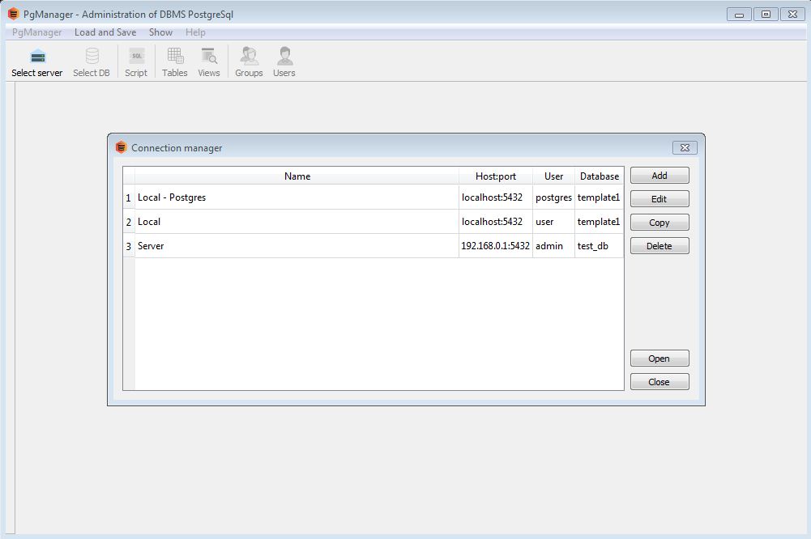Select the Server connection with 192.168.0.1:5432
Viewport: 811px width, 539px height.
point(297,246)
